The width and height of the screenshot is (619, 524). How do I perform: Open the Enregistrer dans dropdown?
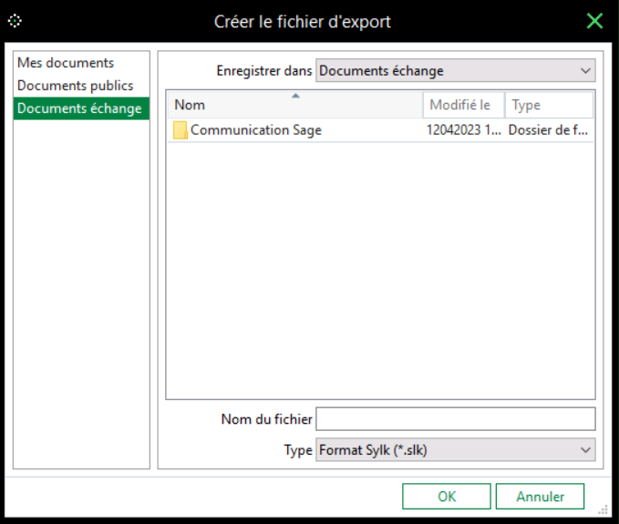click(584, 71)
